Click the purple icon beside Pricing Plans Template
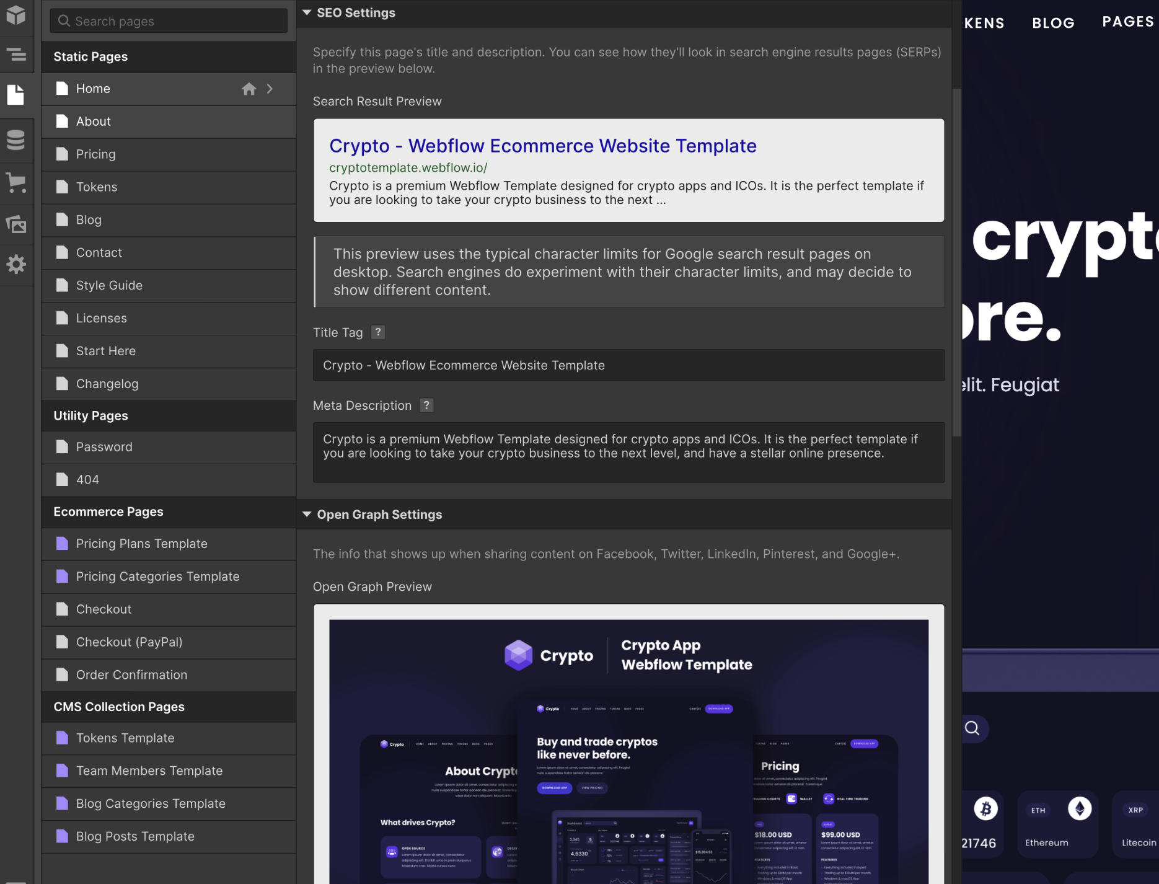 (x=62, y=544)
